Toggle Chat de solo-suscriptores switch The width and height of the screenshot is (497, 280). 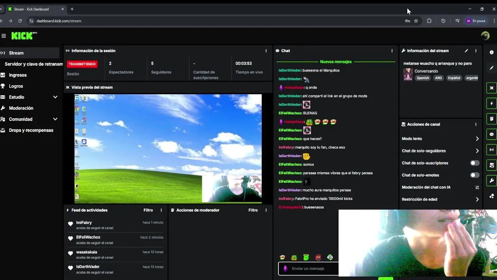click(474, 163)
